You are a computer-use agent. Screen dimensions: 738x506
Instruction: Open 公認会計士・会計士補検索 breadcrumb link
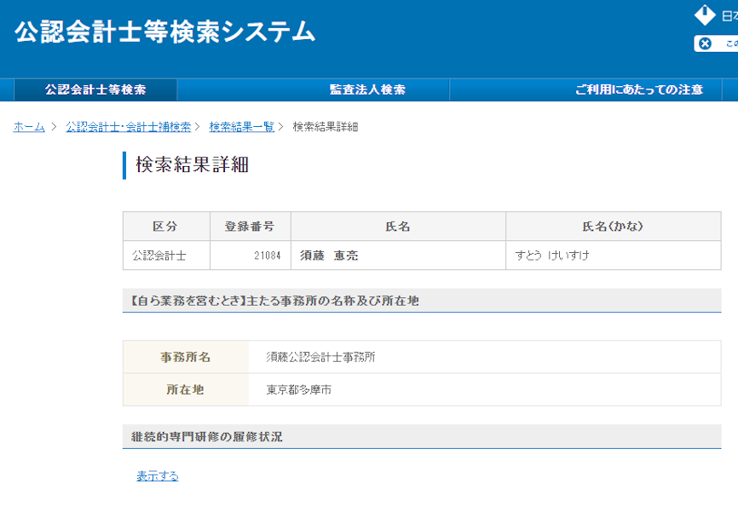click(x=129, y=127)
